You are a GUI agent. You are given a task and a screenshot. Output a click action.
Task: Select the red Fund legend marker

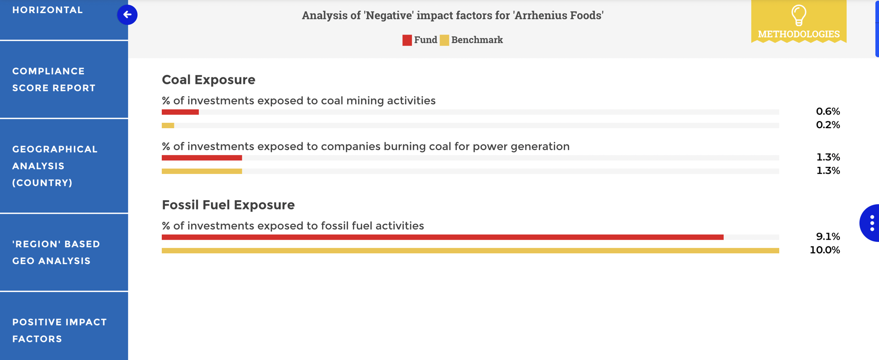pyautogui.click(x=407, y=40)
